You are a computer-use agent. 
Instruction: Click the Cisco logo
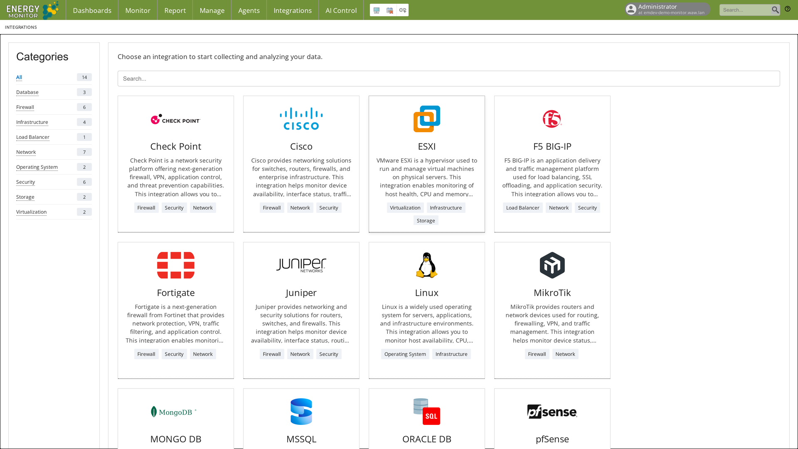tap(301, 119)
